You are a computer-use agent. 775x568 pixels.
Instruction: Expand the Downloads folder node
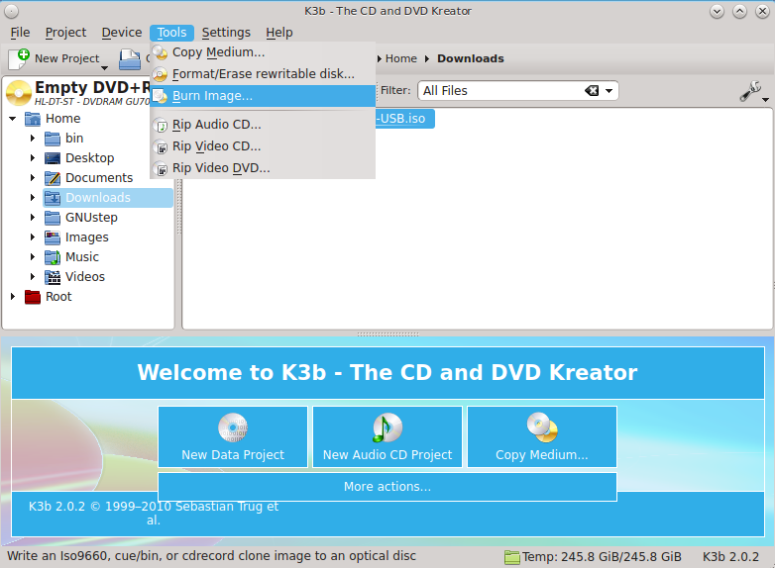tap(33, 197)
